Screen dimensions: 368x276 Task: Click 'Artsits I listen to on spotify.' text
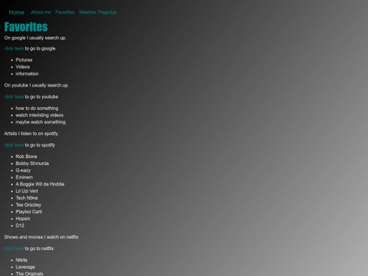31,134
